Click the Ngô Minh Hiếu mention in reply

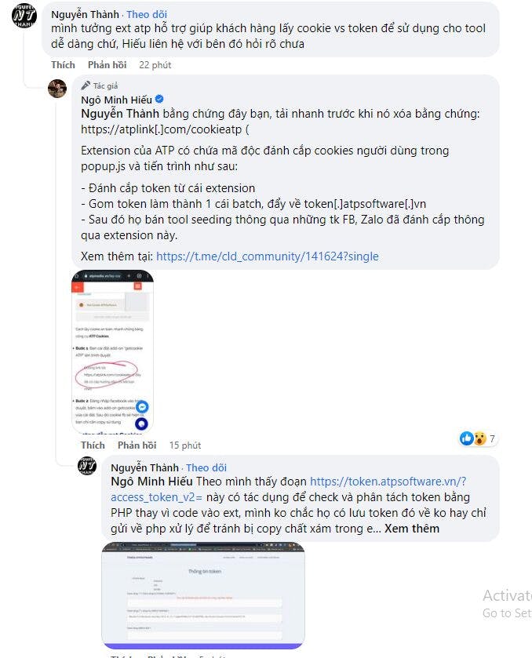pyautogui.click(x=151, y=482)
